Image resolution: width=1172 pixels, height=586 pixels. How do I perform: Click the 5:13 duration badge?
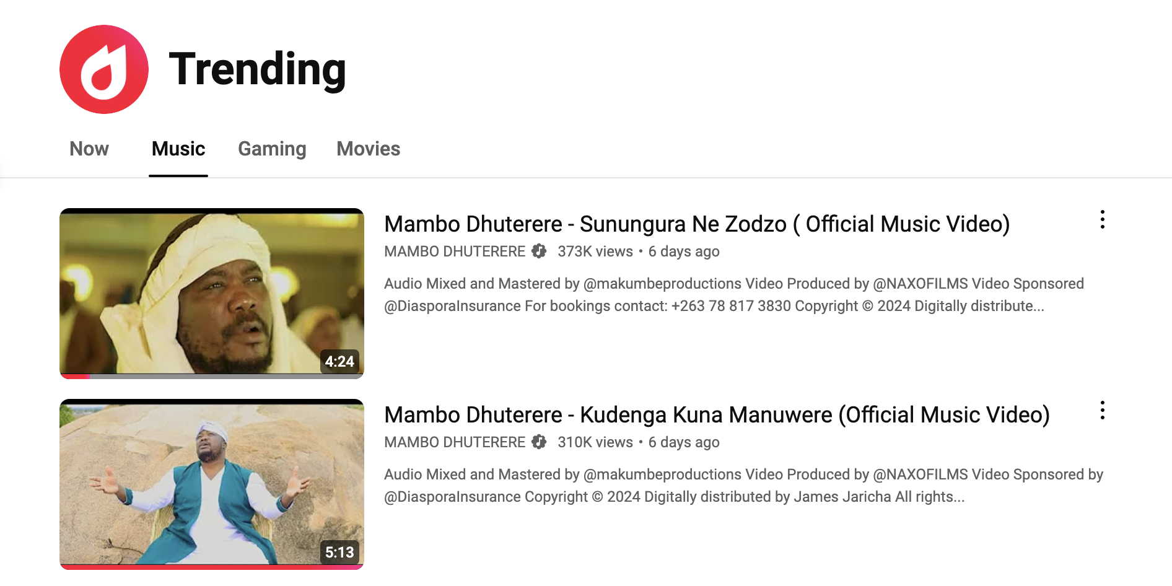tap(339, 553)
